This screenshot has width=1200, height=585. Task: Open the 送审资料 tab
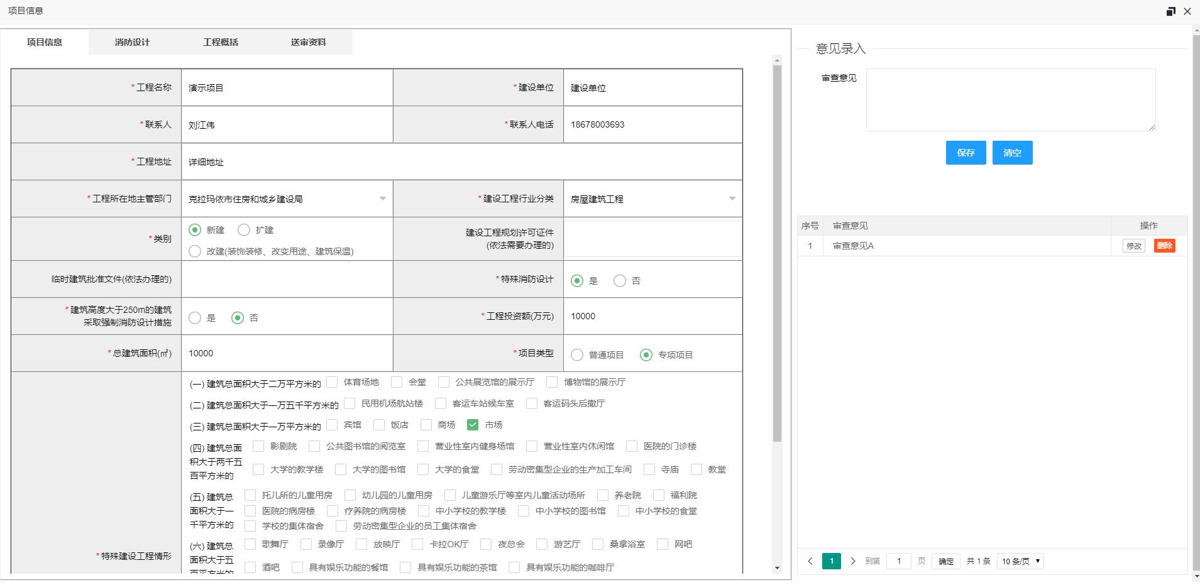coord(309,42)
